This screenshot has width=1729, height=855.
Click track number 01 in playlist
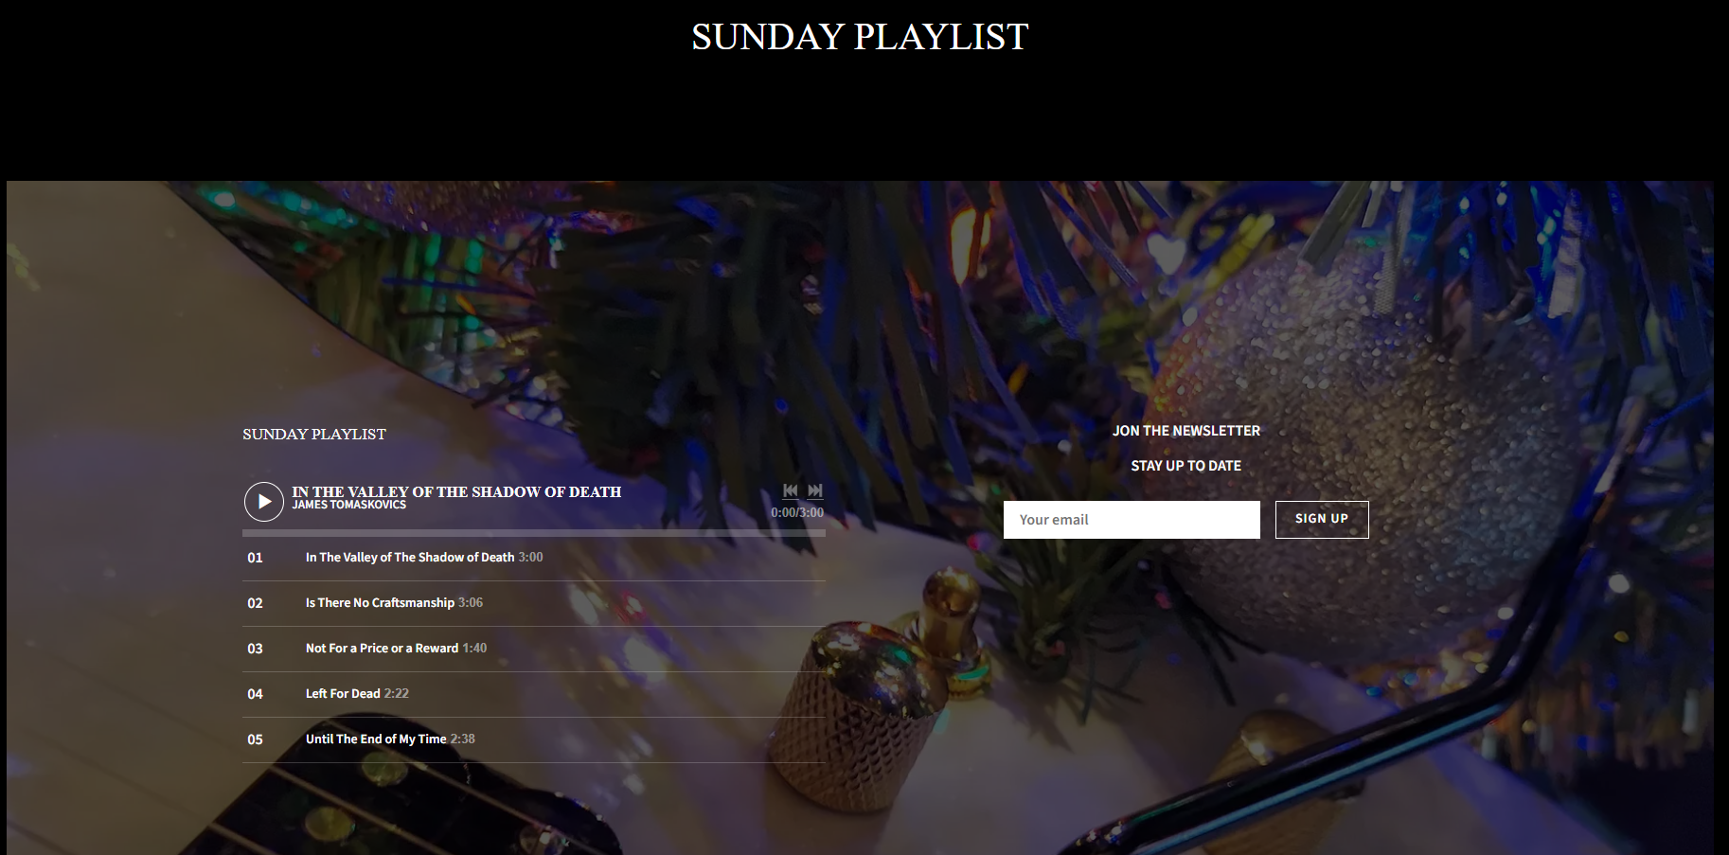[x=255, y=558]
